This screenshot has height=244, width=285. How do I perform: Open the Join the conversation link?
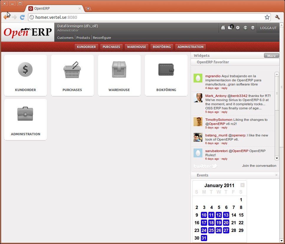click(x=259, y=166)
